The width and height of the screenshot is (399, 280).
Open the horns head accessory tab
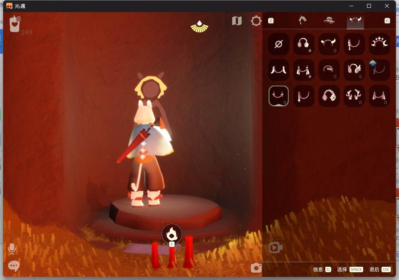click(x=355, y=21)
